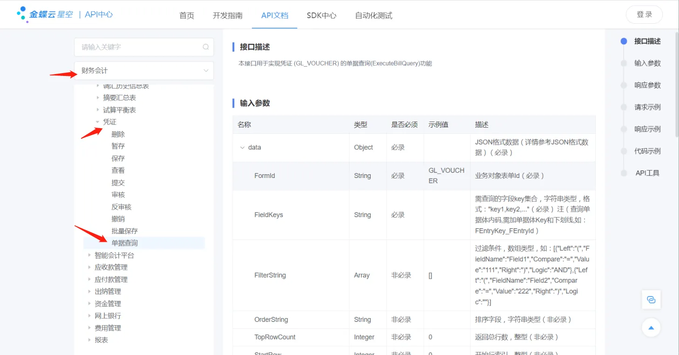Open the 批量保存 API item
The width and height of the screenshot is (679, 355).
(125, 231)
